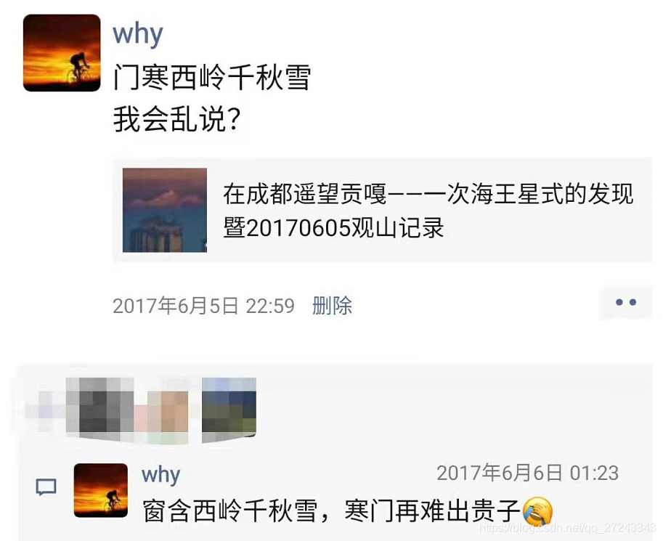Open the shared article thumbnail with the mountain photo

tap(165, 210)
